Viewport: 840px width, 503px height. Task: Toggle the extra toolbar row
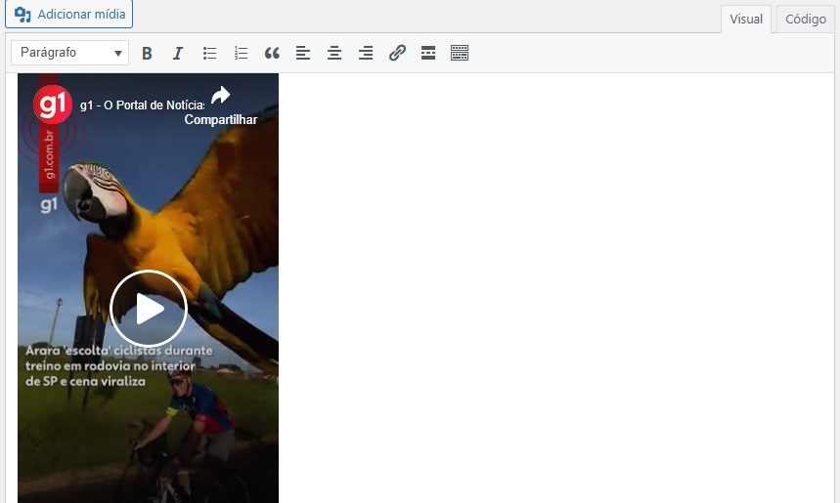click(460, 54)
